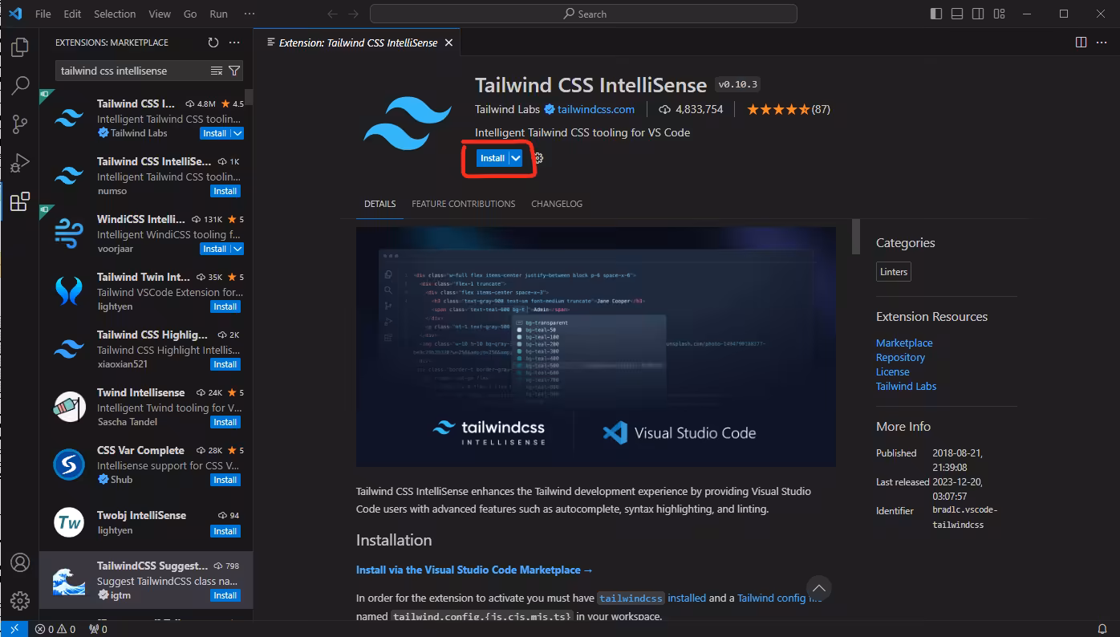The width and height of the screenshot is (1120, 637).
Task: Go back with the navigation arrow
Action: [x=333, y=14]
